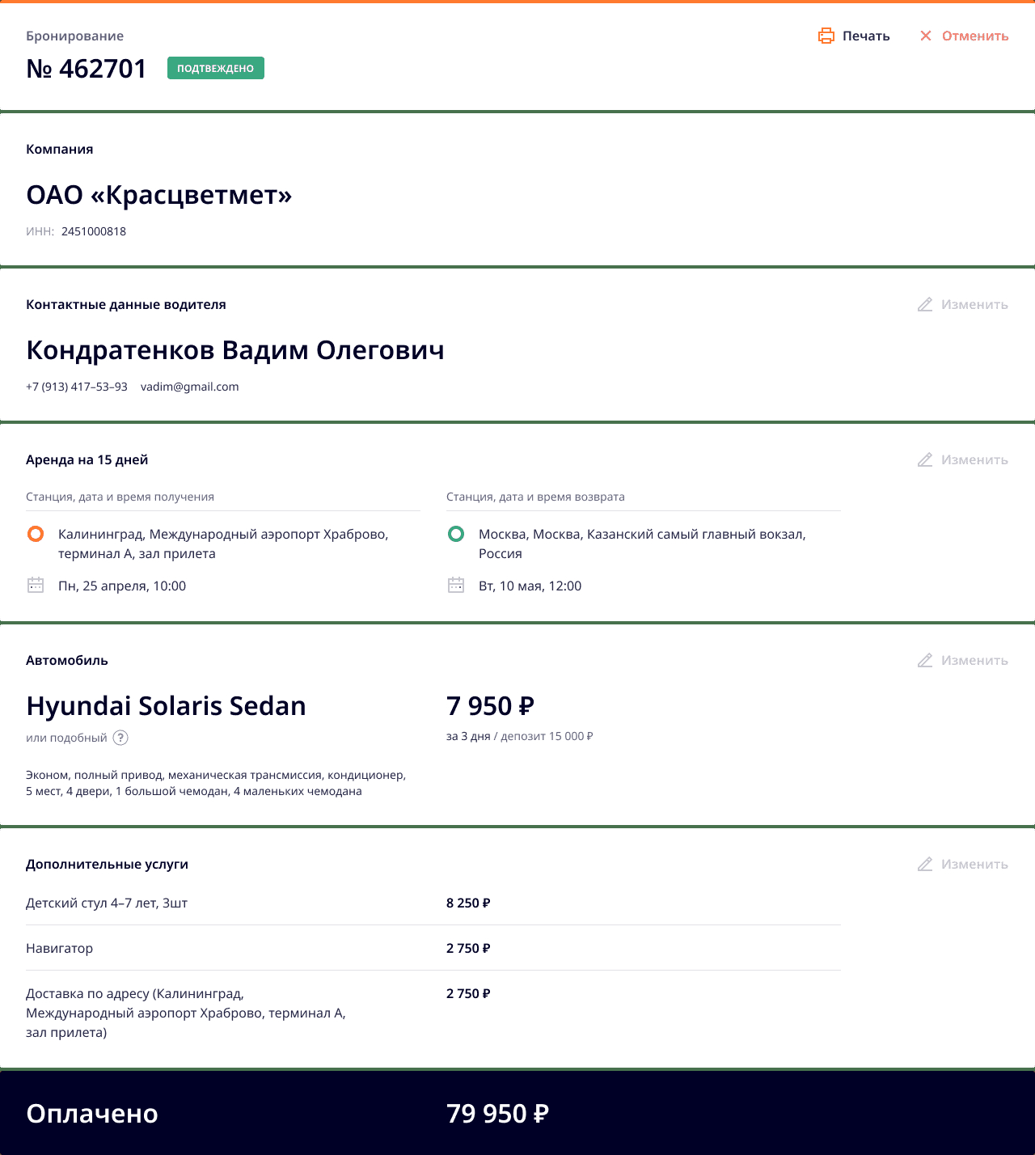Click the orange X cancel icon
The height and width of the screenshot is (1155, 1035).
tap(926, 36)
